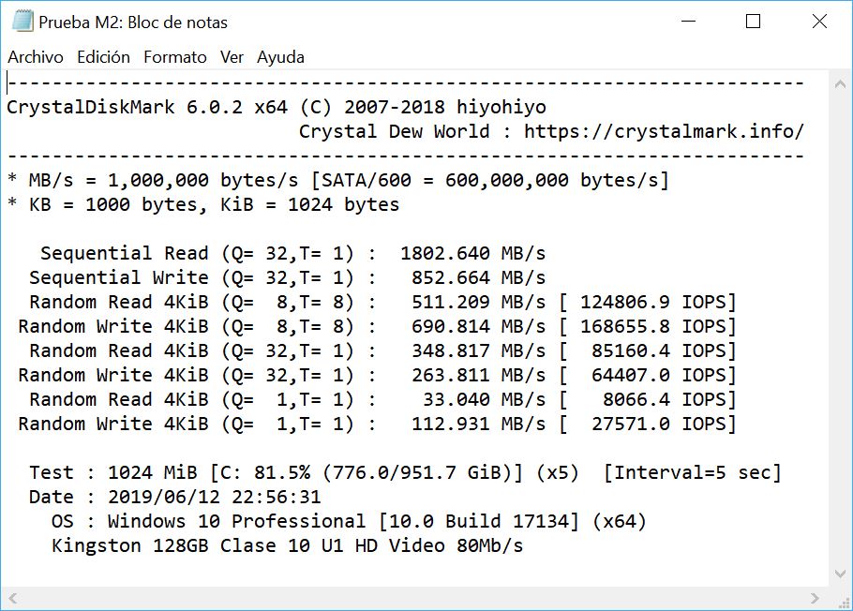Open the Edición menu
This screenshot has height=611, width=853.
pos(103,57)
